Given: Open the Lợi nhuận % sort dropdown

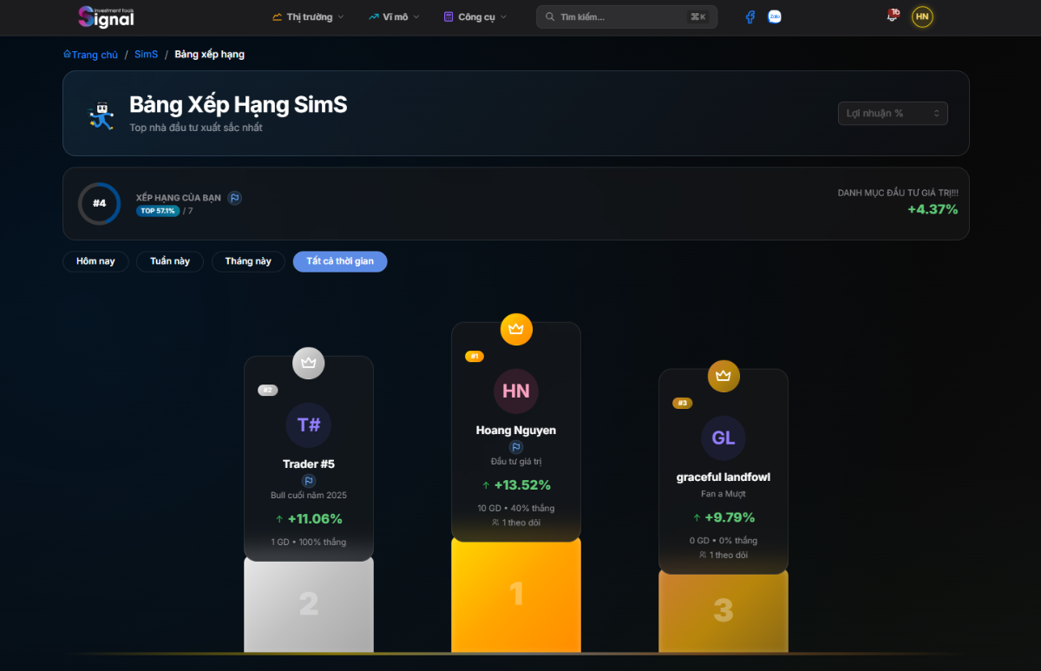Looking at the screenshot, I should pos(893,114).
